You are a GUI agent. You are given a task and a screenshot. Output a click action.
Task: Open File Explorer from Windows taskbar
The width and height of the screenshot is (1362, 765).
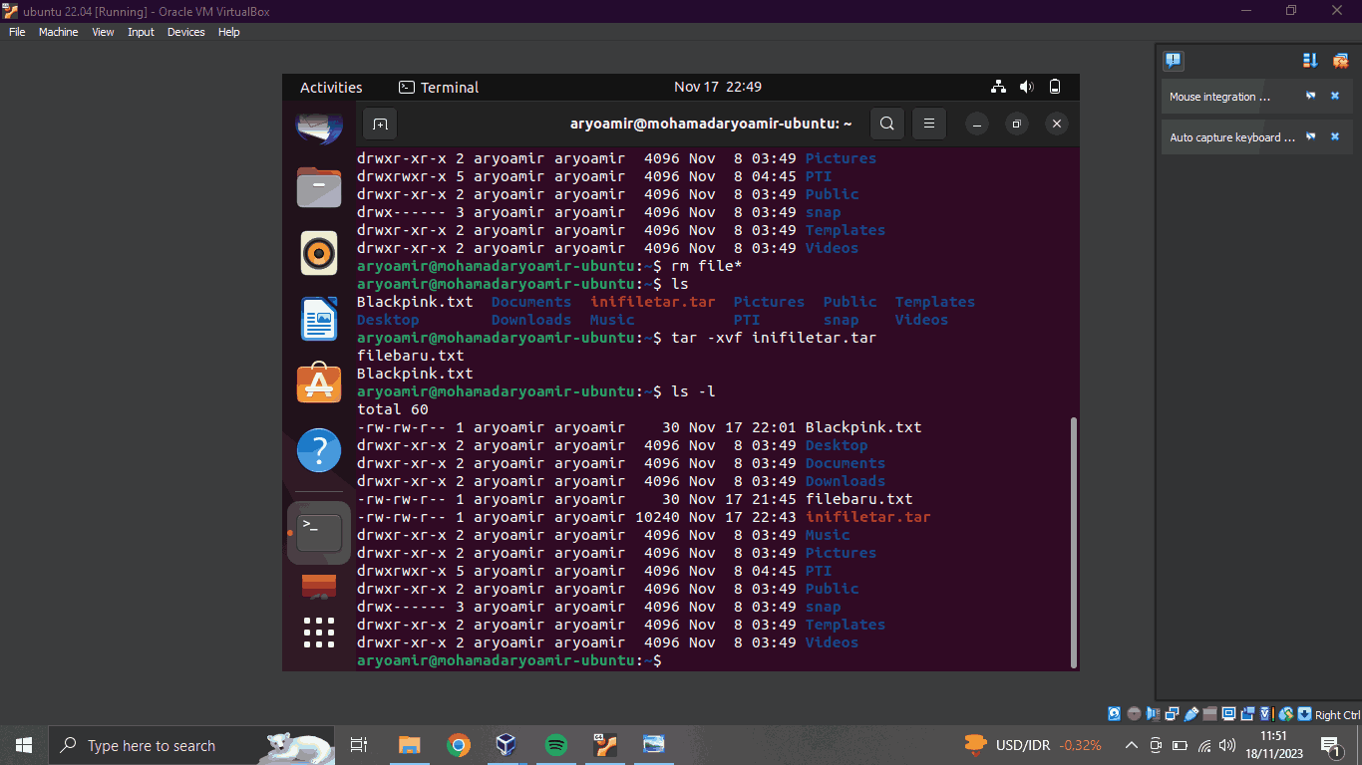click(x=410, y=745)
